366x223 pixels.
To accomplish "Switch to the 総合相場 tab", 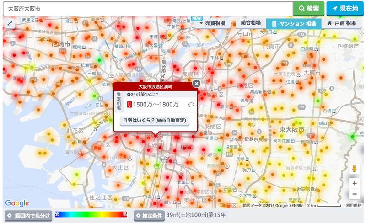I will pyautogui.click(x=251, y=23).
